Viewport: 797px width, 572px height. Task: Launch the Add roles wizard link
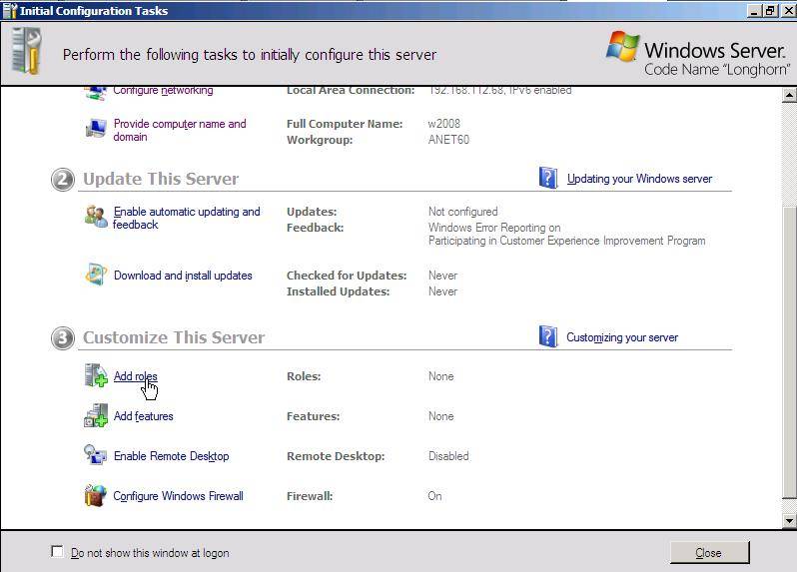135,376
